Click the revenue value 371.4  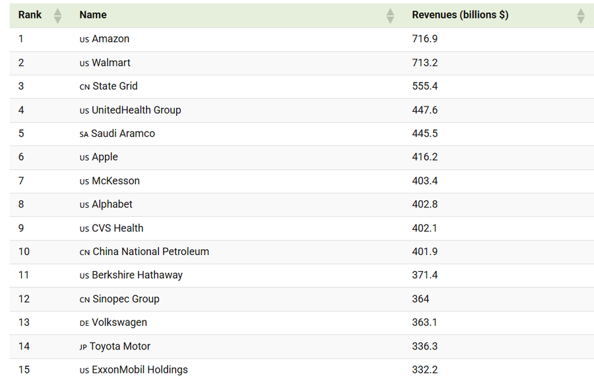click(424, 275)
